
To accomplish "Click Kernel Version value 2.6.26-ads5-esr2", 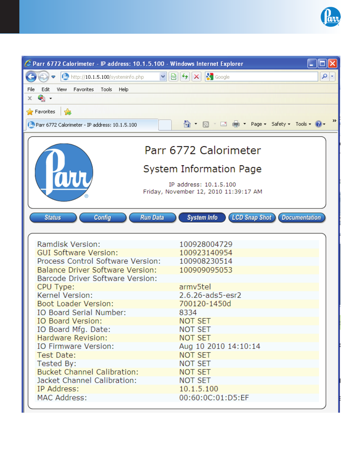I will tap(210, 295).
